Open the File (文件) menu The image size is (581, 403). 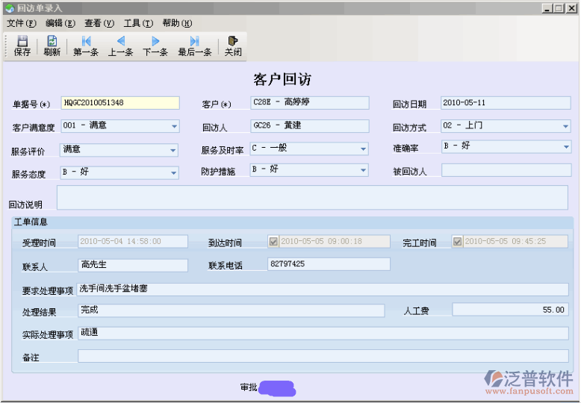pyautogui.click(x=21, y=23)
